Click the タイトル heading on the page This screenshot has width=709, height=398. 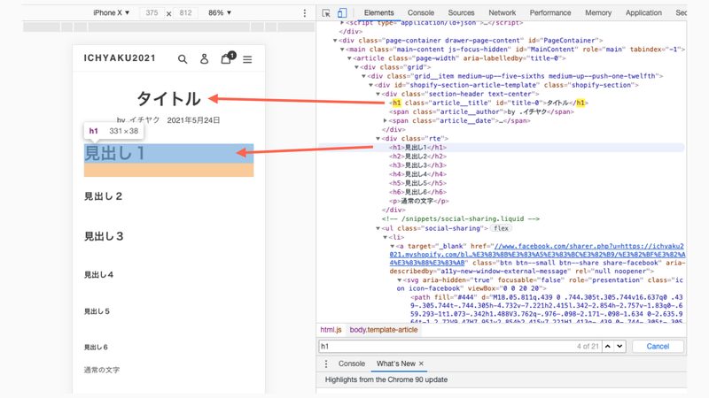pyautogui.click(x=168, y=99)
